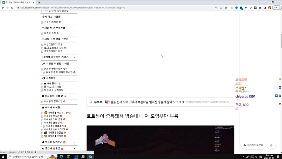Viewport: 282px width, 159px height.
Task: Open a new tab with the plus button
Action: click(39, 2)
